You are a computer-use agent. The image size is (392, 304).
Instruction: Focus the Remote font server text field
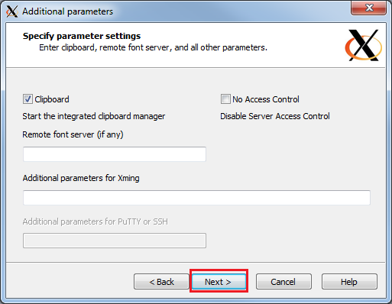115,154
